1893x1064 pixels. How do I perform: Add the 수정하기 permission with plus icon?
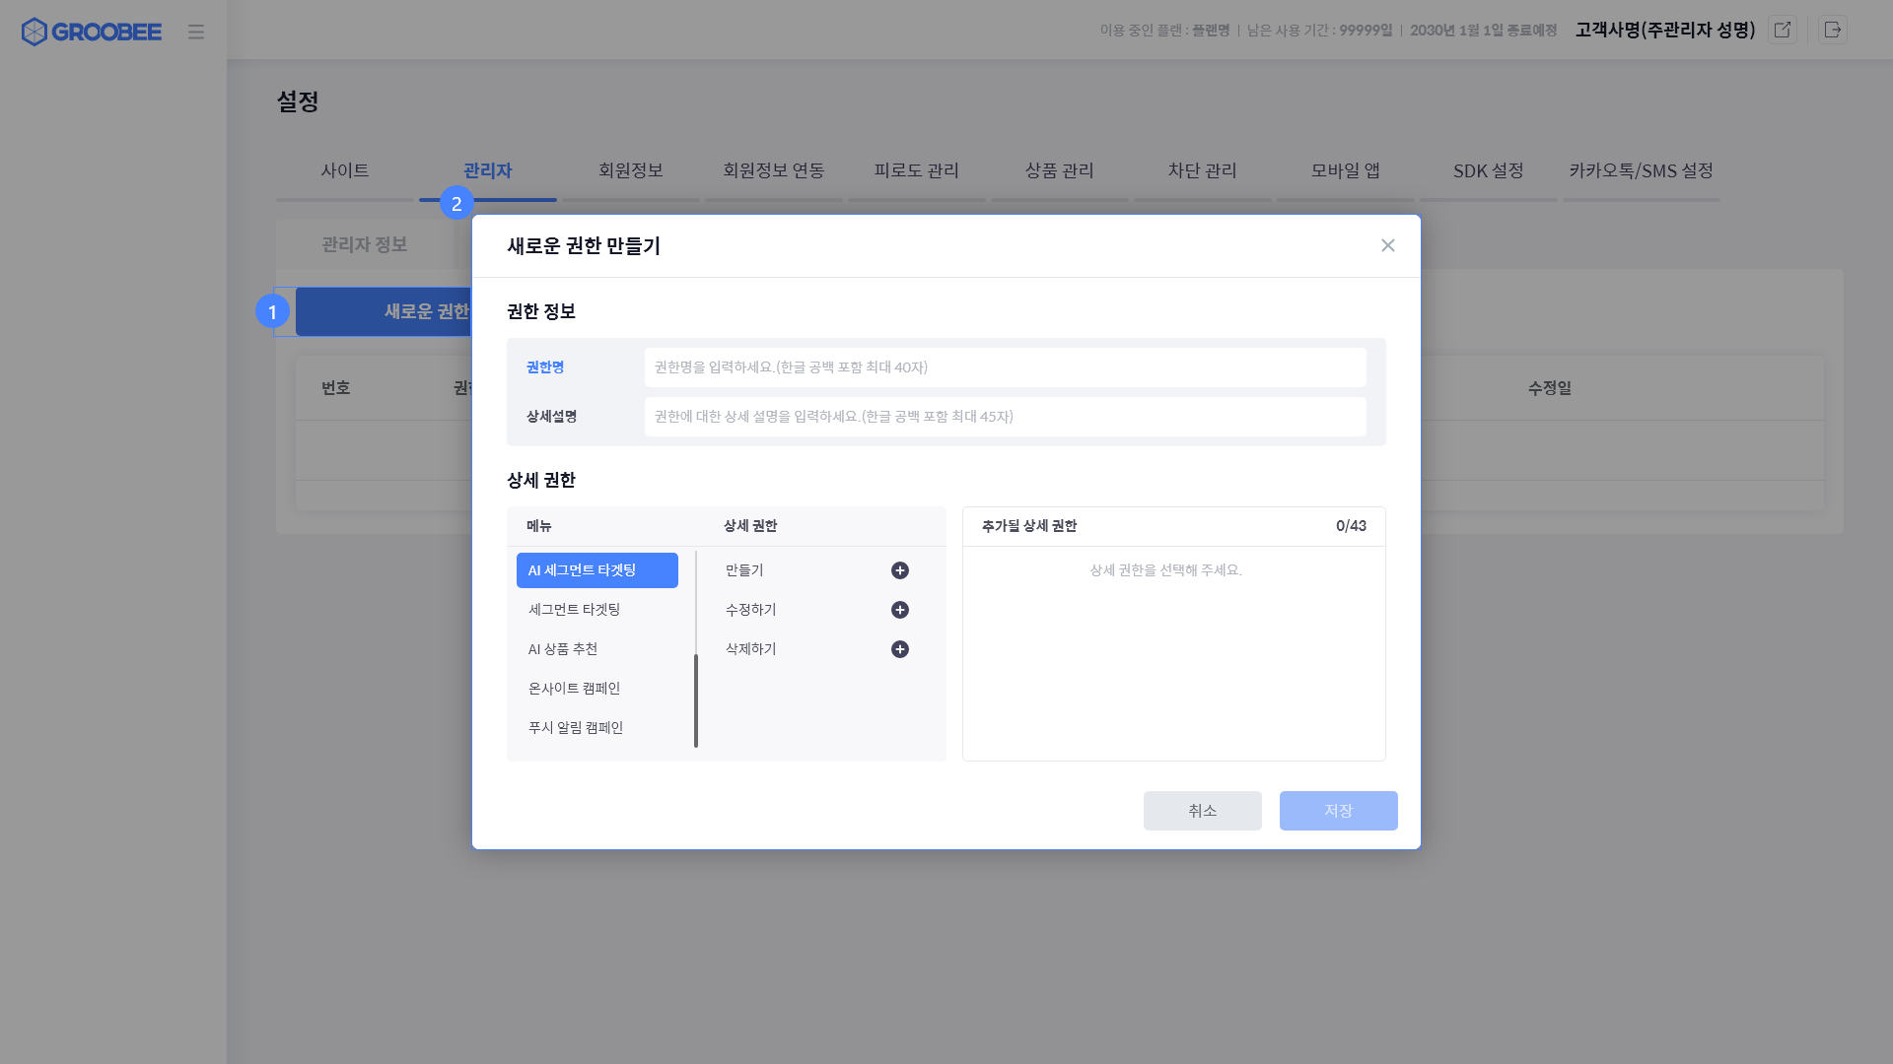click(x=899, y=610)
